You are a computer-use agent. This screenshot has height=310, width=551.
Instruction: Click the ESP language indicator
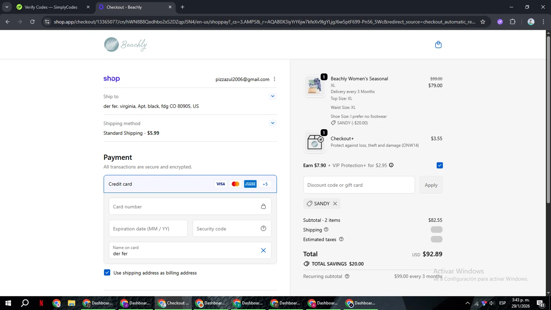click(503, 303)
